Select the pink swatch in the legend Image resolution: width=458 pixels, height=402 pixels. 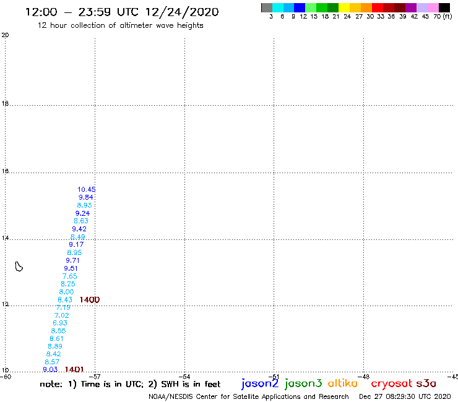(x=433, y=7)
